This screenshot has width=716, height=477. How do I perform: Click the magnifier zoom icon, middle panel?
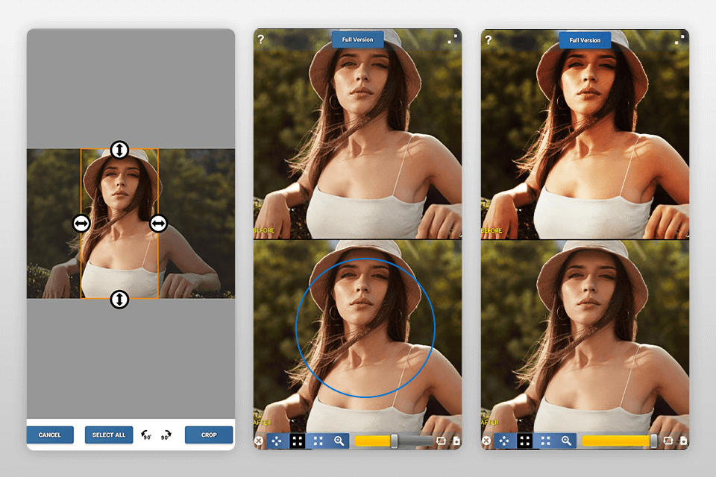(x=339, y=441)
